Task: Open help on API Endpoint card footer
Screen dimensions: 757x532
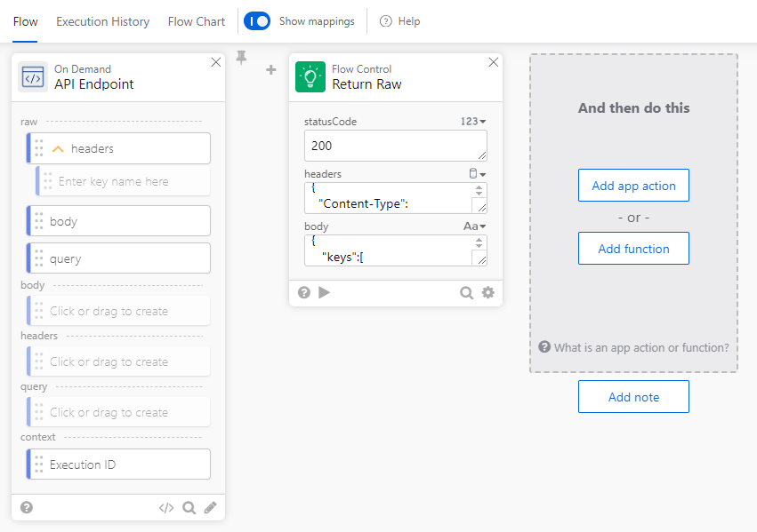Action: click(x=27, y=507)
